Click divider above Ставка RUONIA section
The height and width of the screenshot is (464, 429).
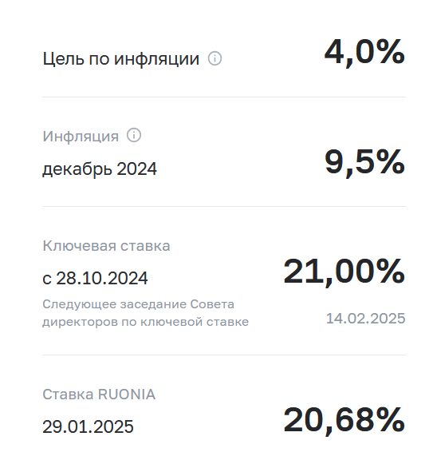tap(224, 355)
